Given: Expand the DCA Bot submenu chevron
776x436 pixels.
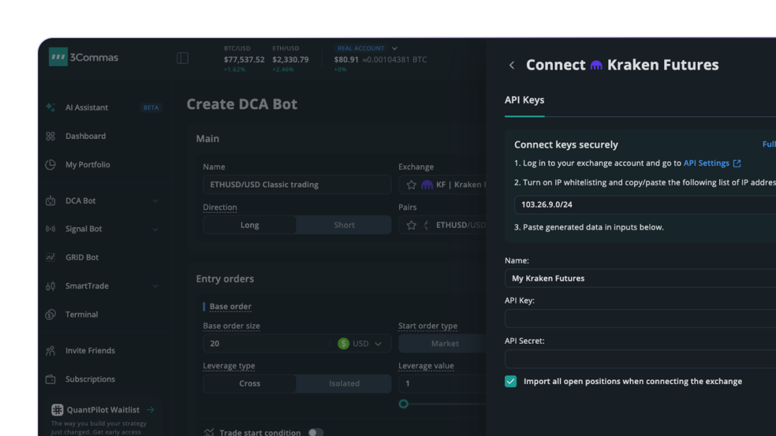Looking at the screenshot, I should coord(155,201).
